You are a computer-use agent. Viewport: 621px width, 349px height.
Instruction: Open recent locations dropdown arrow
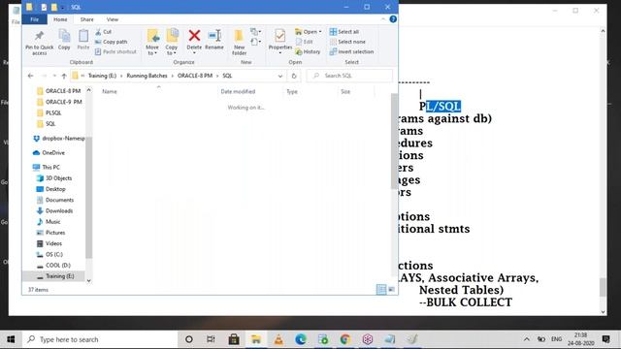click(54, 76)
